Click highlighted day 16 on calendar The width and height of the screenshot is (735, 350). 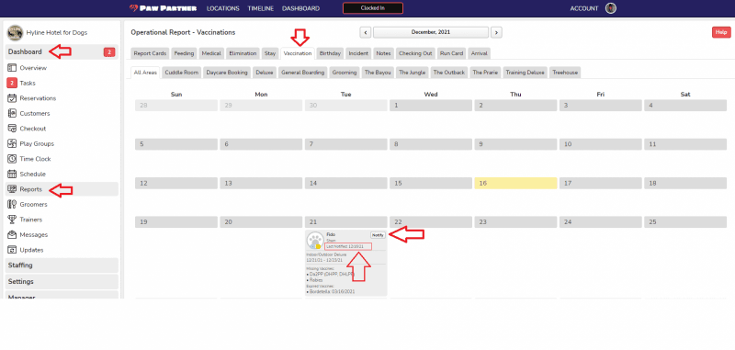pos(515,183)
